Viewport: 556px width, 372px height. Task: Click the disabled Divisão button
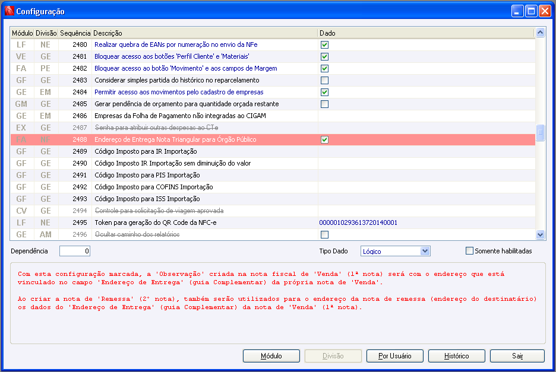click(x=333, y=356)
